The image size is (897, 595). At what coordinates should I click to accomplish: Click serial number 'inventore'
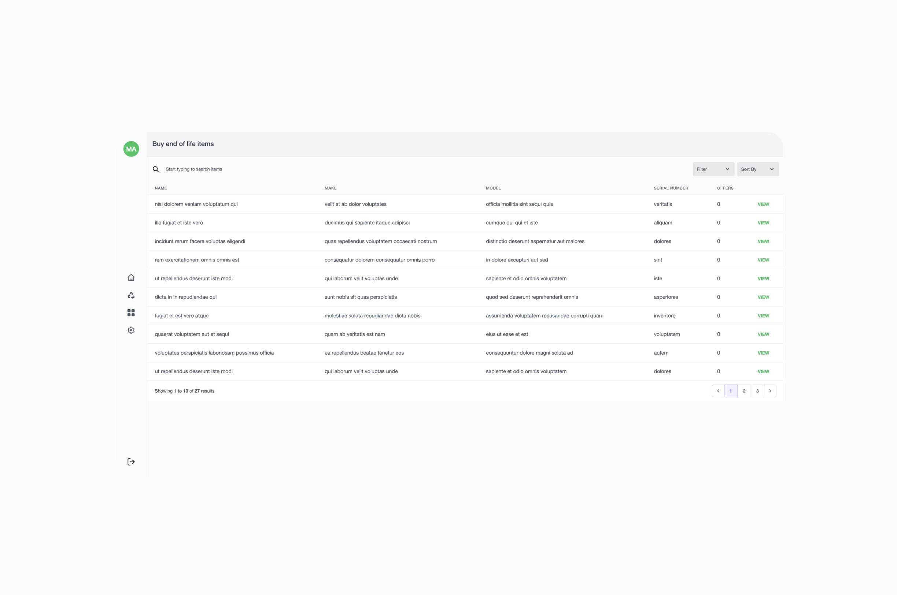tap(664, 316)
